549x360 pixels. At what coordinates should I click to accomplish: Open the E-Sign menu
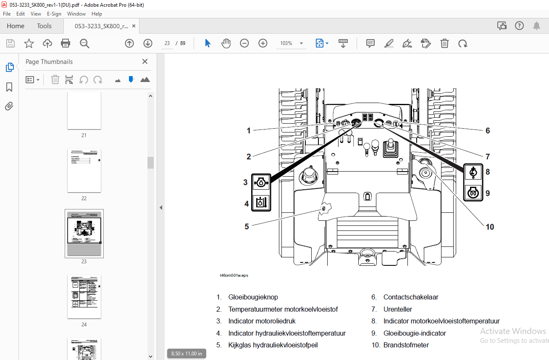[x=54, y=14]
